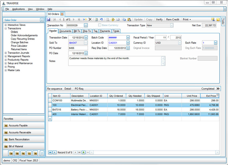Click the paste clipboard icon in the toolbar

tap(129, 20)
